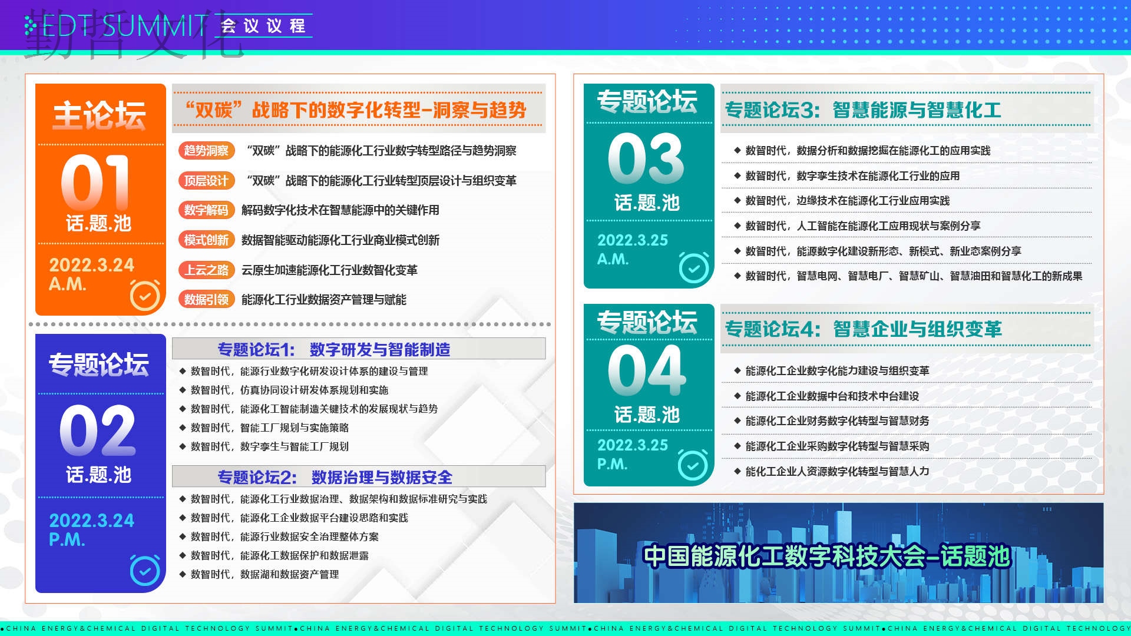Click the blue alarm clock icon in panel 02
The width and height of the screenshot is (1131, 636).
145,569
